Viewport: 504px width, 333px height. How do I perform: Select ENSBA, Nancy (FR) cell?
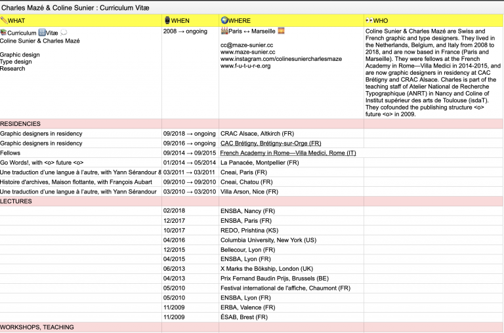(x=291, y=211)
